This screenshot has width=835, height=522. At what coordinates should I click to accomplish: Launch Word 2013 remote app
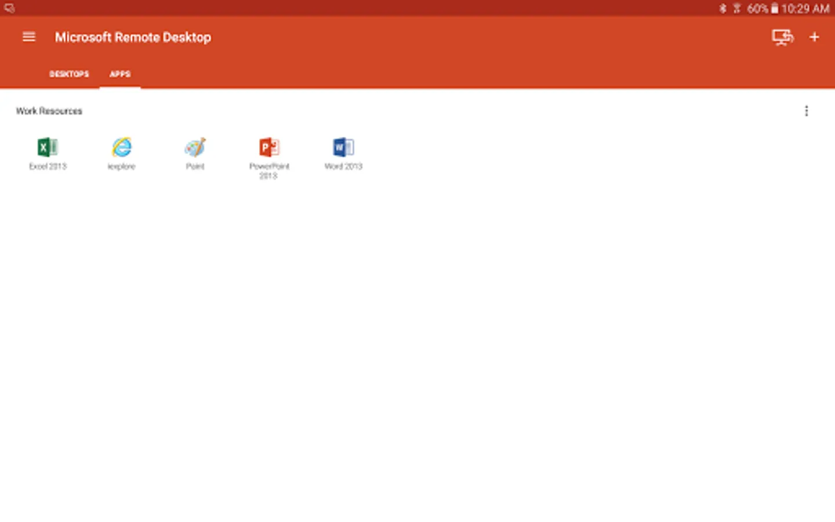pos(343,154)
